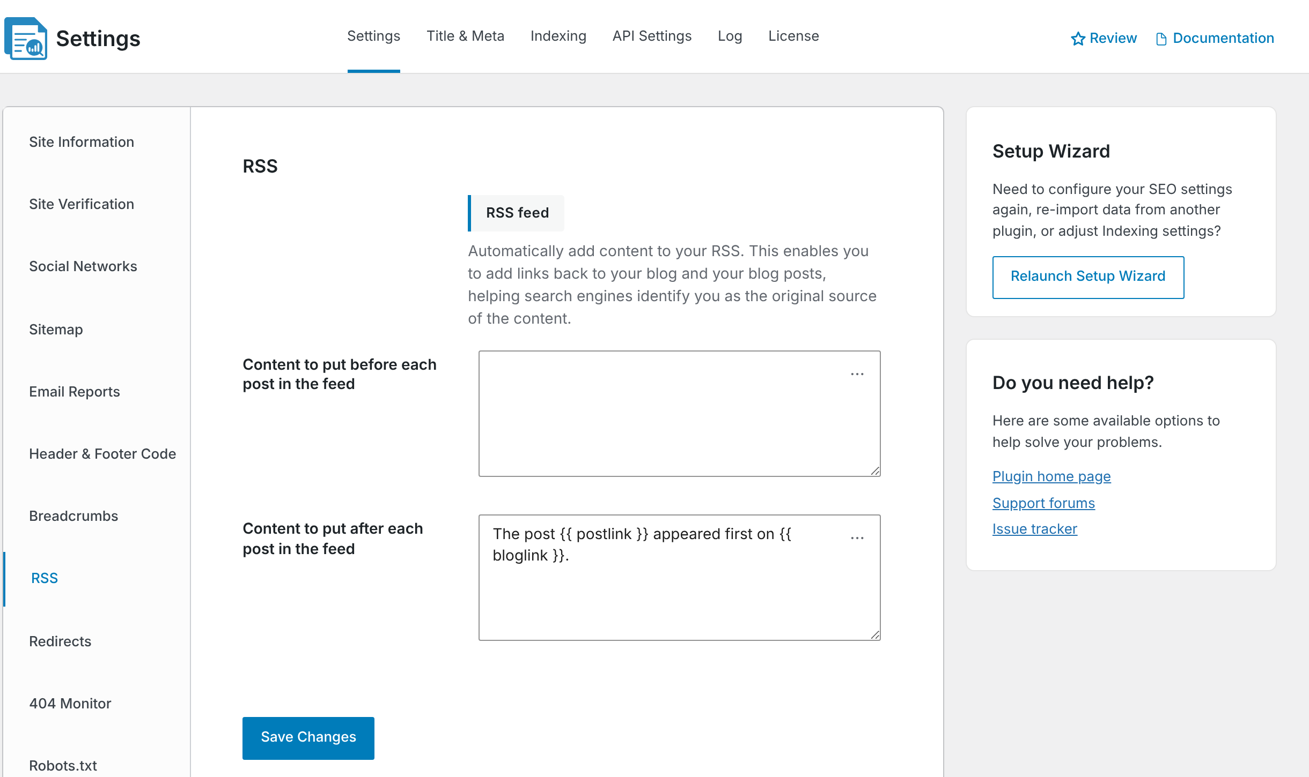Click the Review link text
Image resolution: width=1309 pixels, height=777 pixels.
(x=1113, y=38)
